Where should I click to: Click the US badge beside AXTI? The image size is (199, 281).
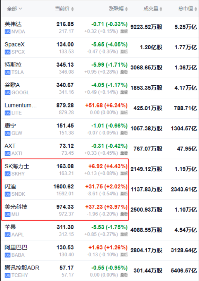pyautogui.click(x=8, y=154)
